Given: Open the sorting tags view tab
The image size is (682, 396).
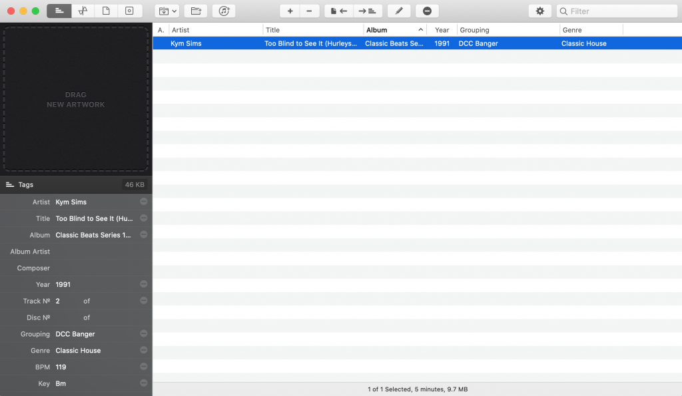Looking at the screenshot, I should 83,11.
